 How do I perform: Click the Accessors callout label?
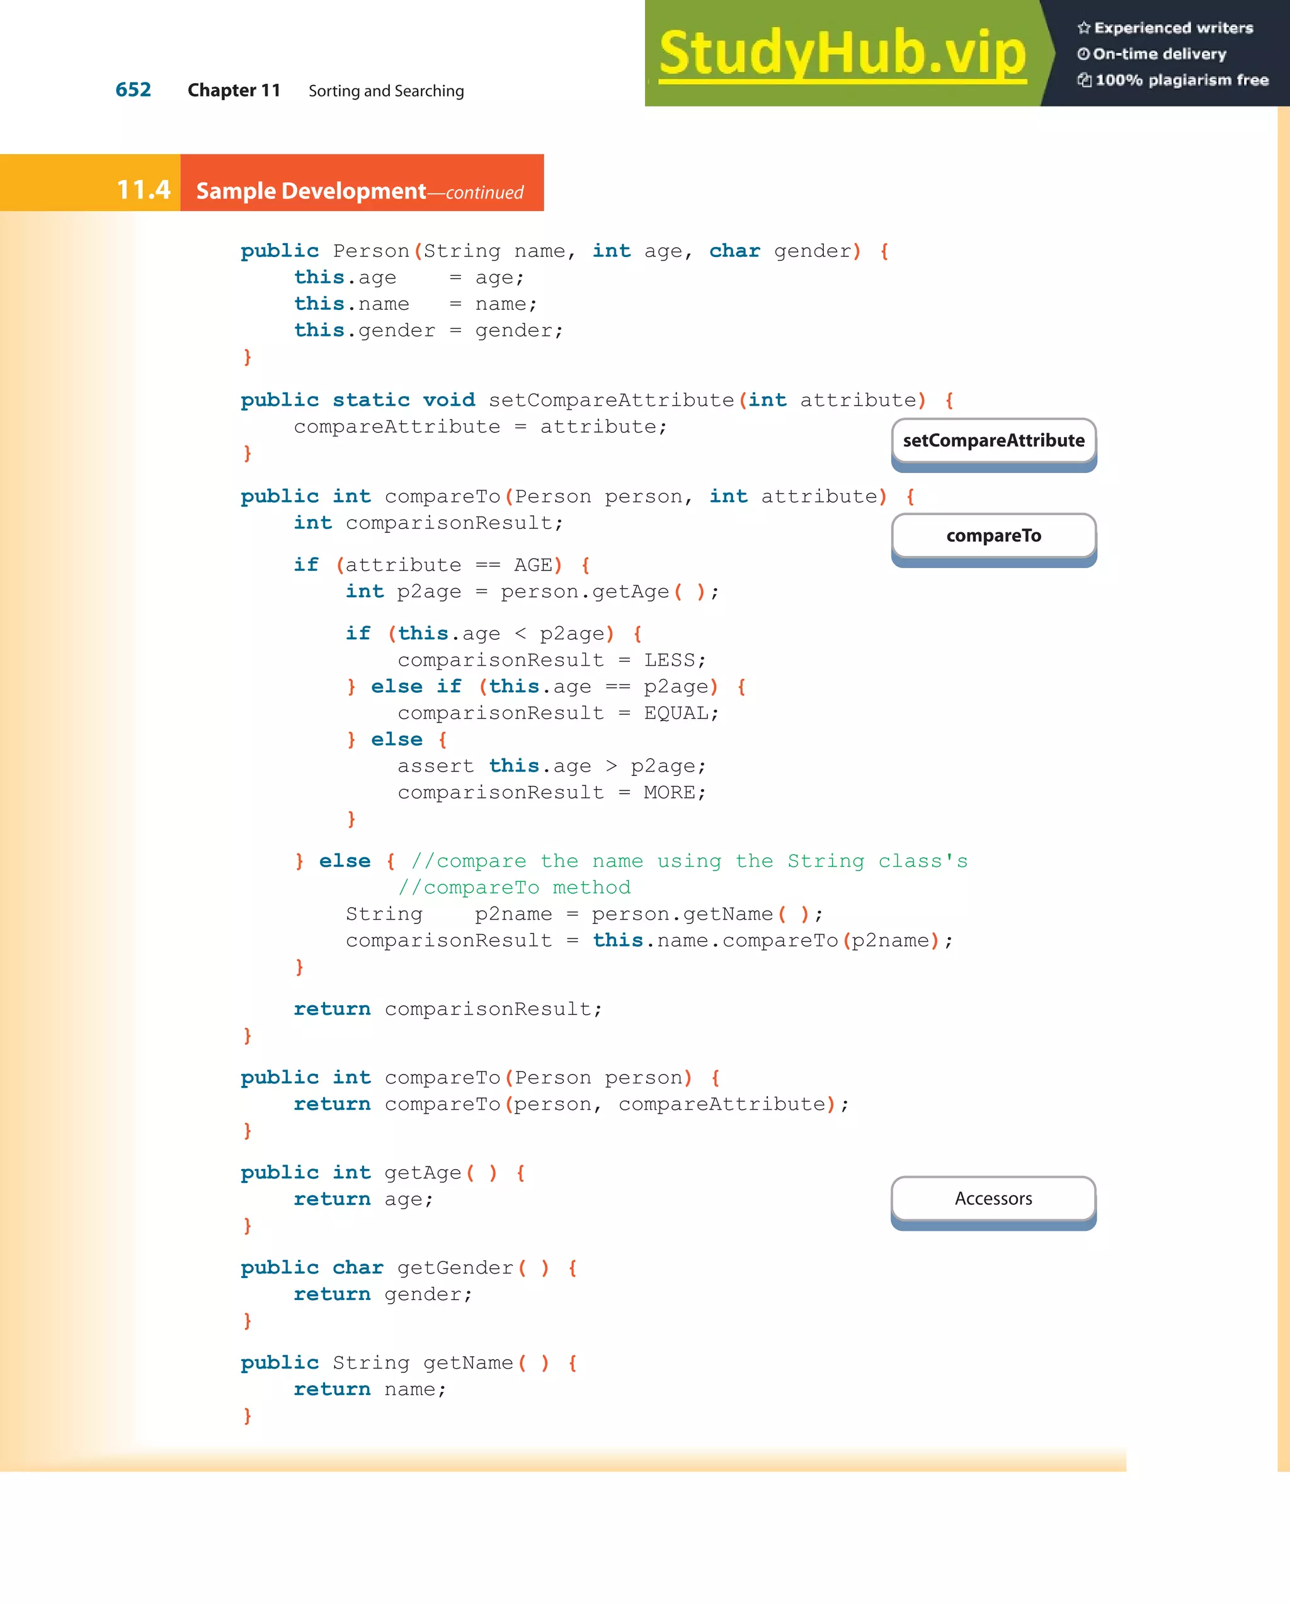[x=993, y=1199]
